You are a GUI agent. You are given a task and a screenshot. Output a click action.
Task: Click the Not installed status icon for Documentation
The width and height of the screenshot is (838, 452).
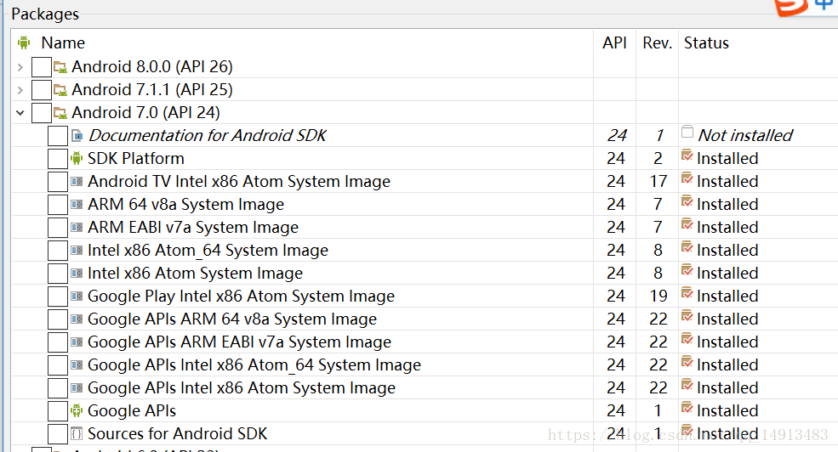tap(687, 132)
